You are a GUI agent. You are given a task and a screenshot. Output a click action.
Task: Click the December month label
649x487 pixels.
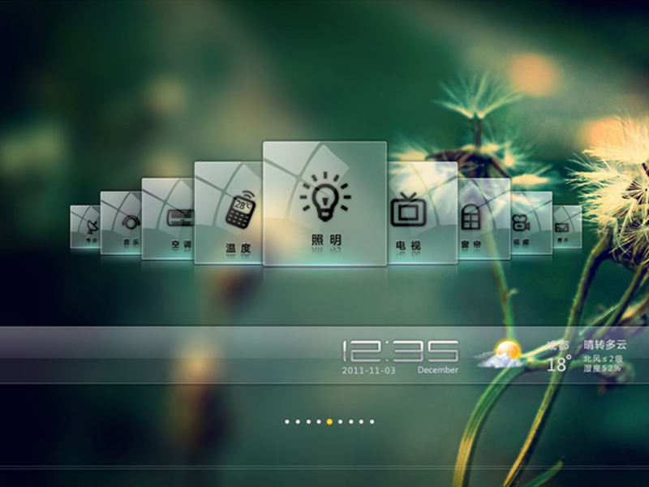coord(438,370)
